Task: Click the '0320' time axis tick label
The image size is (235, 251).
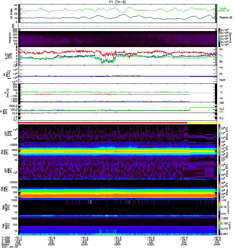Action: click(x=151, y=244)
